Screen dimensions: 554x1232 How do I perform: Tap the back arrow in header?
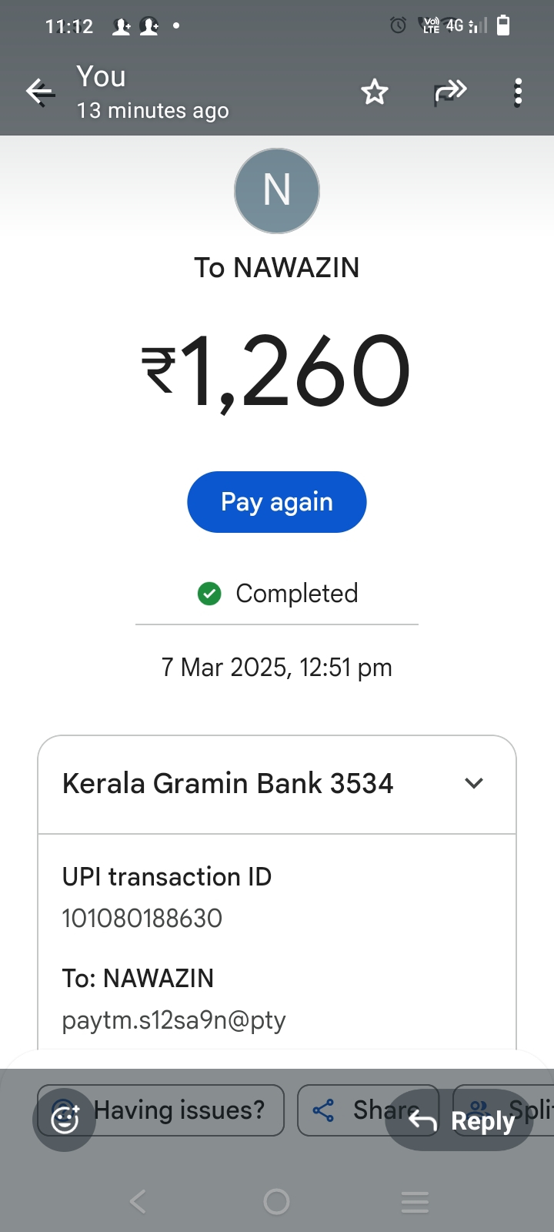(40, 92)
